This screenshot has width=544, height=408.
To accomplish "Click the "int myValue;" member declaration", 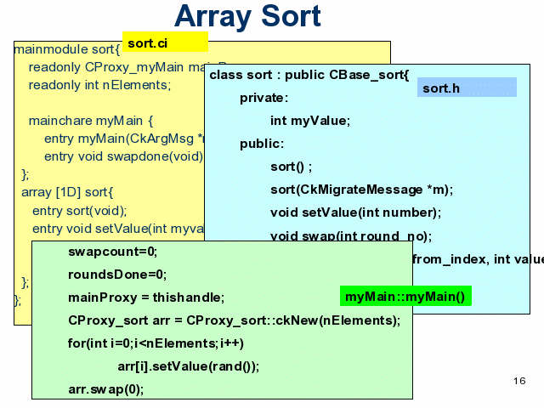I will (309, 121).
